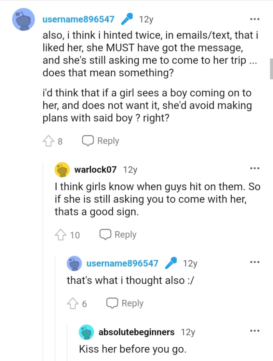Click username896547's avatar icon
The image size is (273, 361).
point(24,18)
